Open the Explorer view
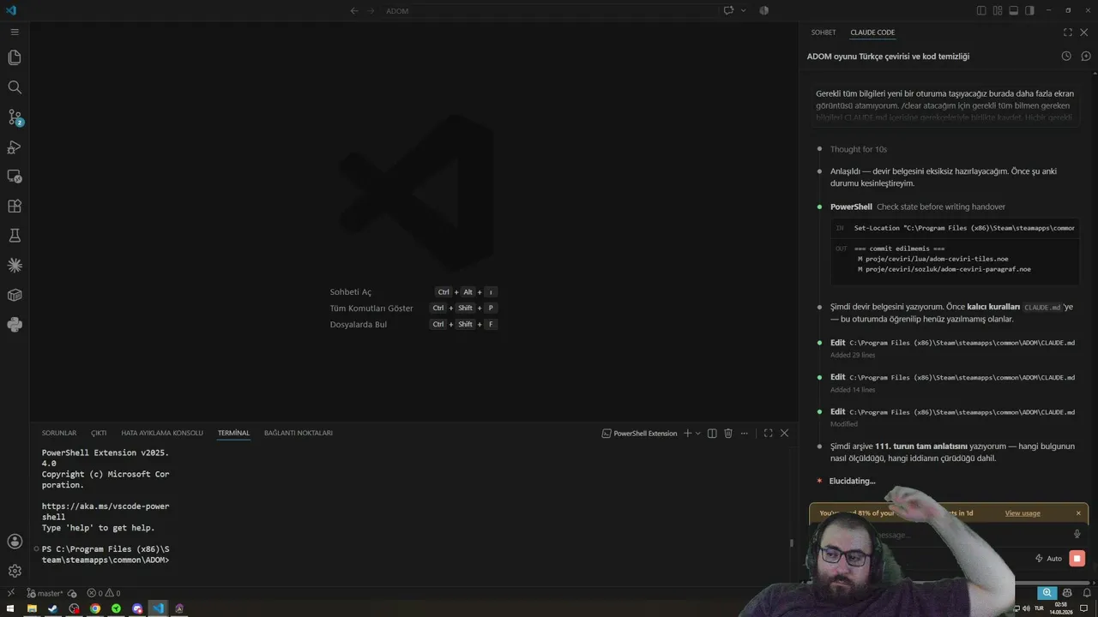1098x617 pixels. coord(15,57)
